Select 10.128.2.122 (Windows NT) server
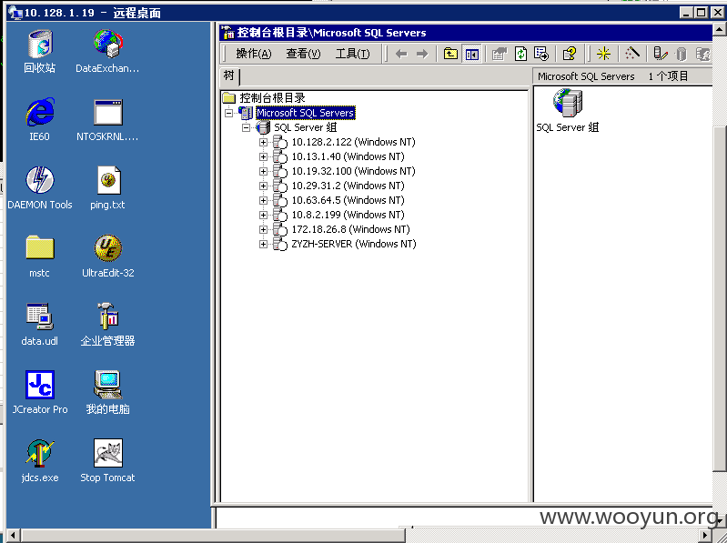Screen dimensions: 727x543 (x=353, y=142)
